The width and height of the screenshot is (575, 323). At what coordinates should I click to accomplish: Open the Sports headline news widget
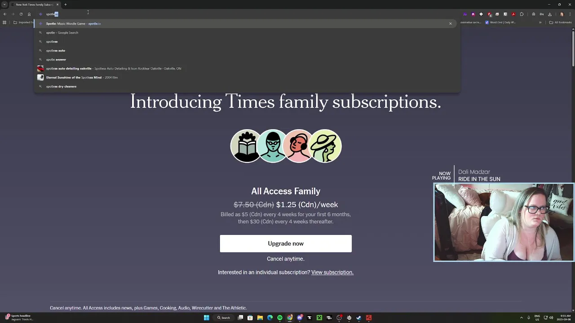[x=19, y=318]
